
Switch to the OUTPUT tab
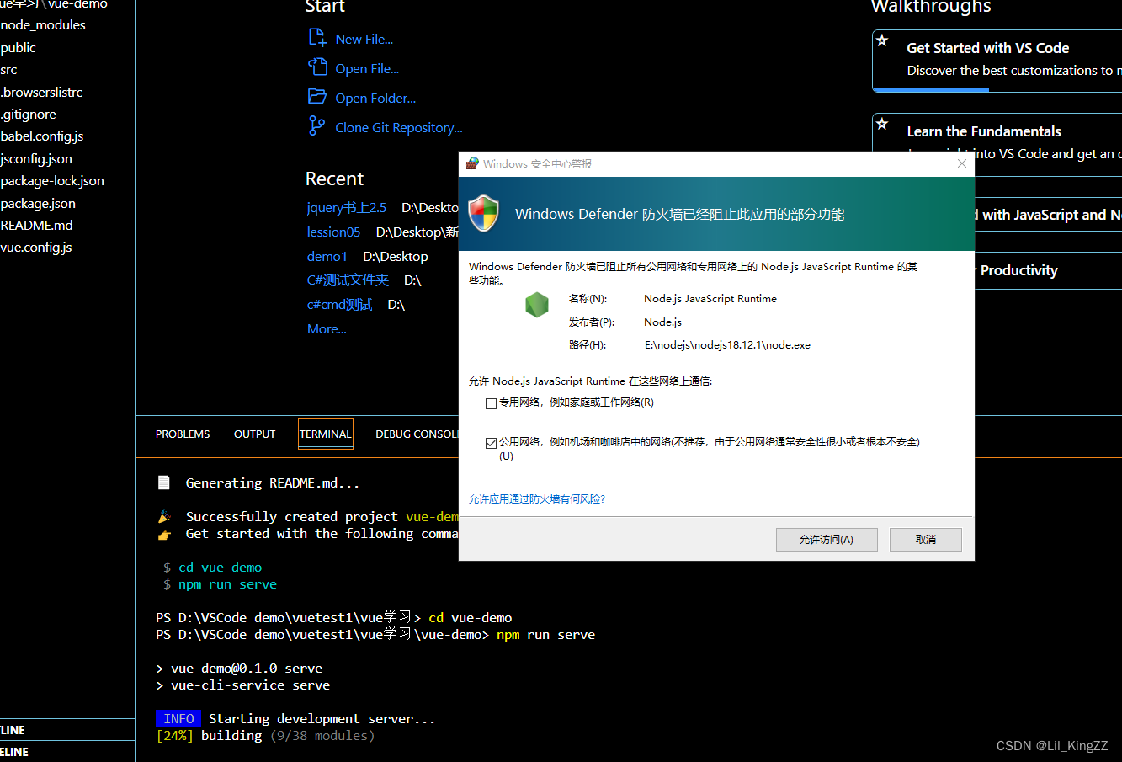pos(254,434)
